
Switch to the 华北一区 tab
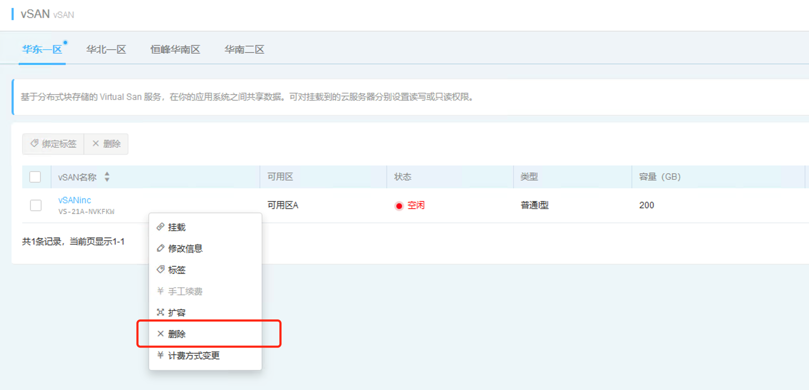(106, 50)
